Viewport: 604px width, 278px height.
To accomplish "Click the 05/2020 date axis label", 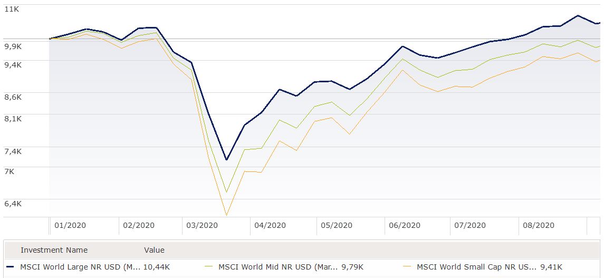I will 336,225.
